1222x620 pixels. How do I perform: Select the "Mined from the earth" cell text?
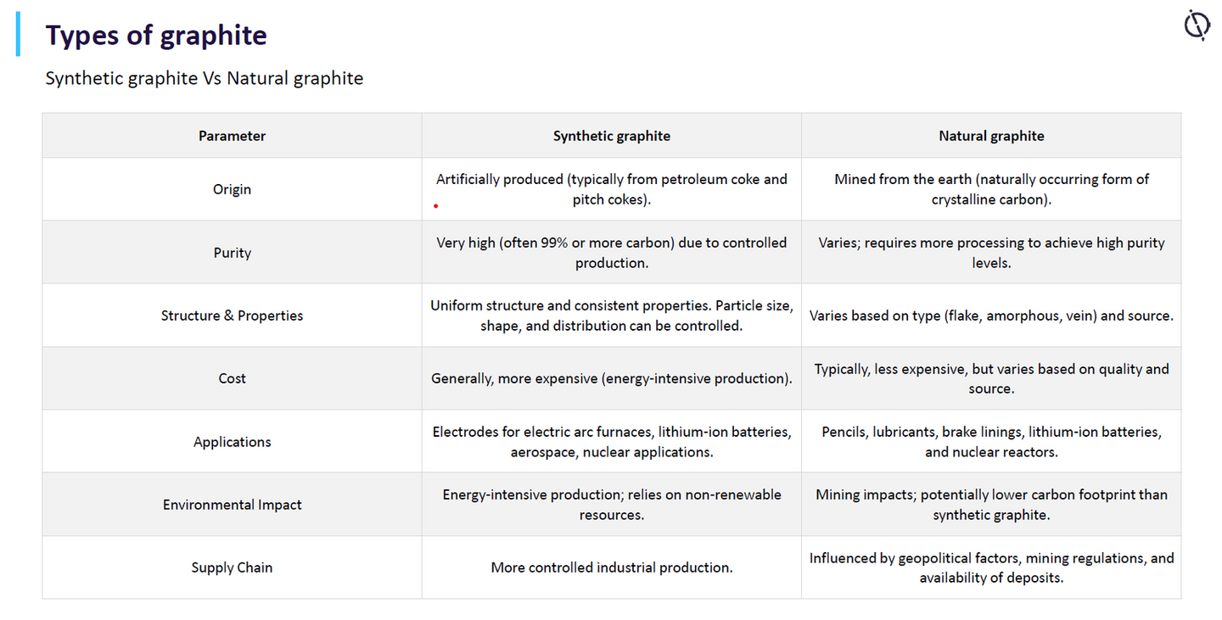[x=991, y=189]
